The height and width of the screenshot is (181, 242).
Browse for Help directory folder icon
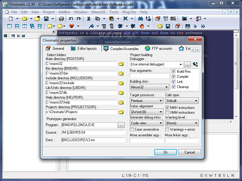click(121, 102)
